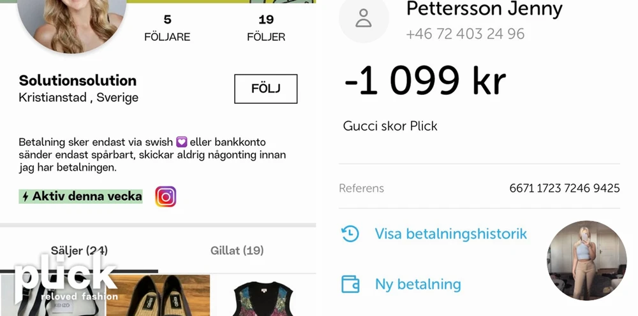Viewport: 638px width, 316px height.
Task: Start Ny betalning
Action: click(418, 284)
